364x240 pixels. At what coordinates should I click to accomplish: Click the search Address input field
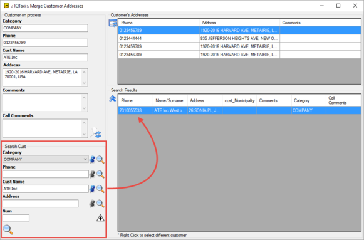click(x=40, y=204)
